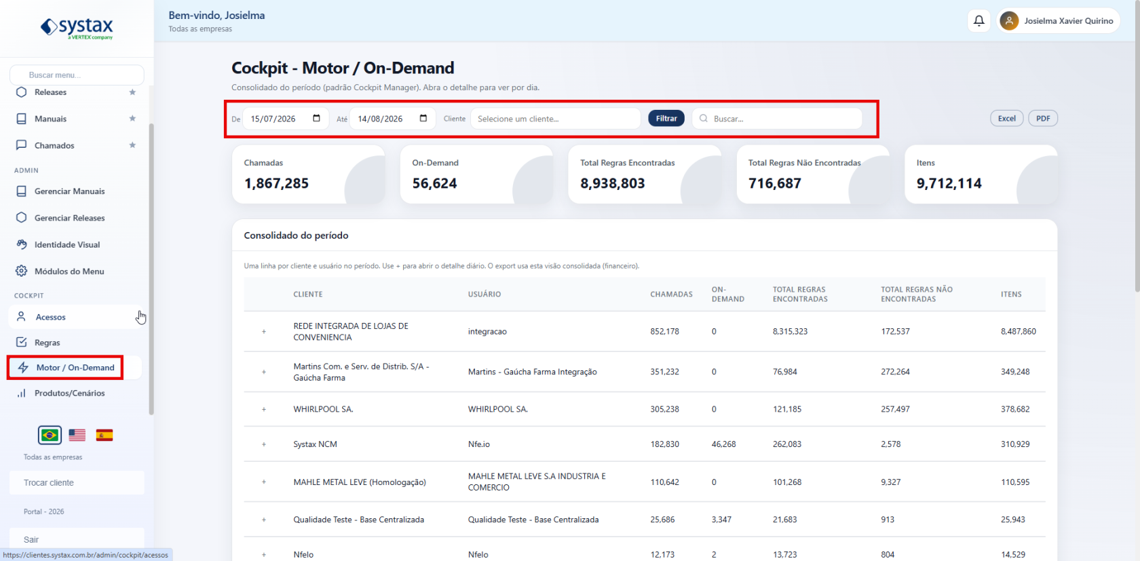
Task: Navigate to Acessos in Cockpit
Action: [75, 317]
